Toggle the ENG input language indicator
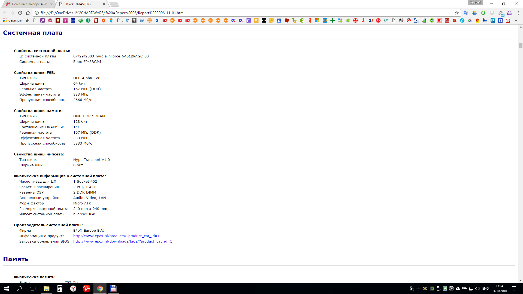 click(x=485, y=289)
